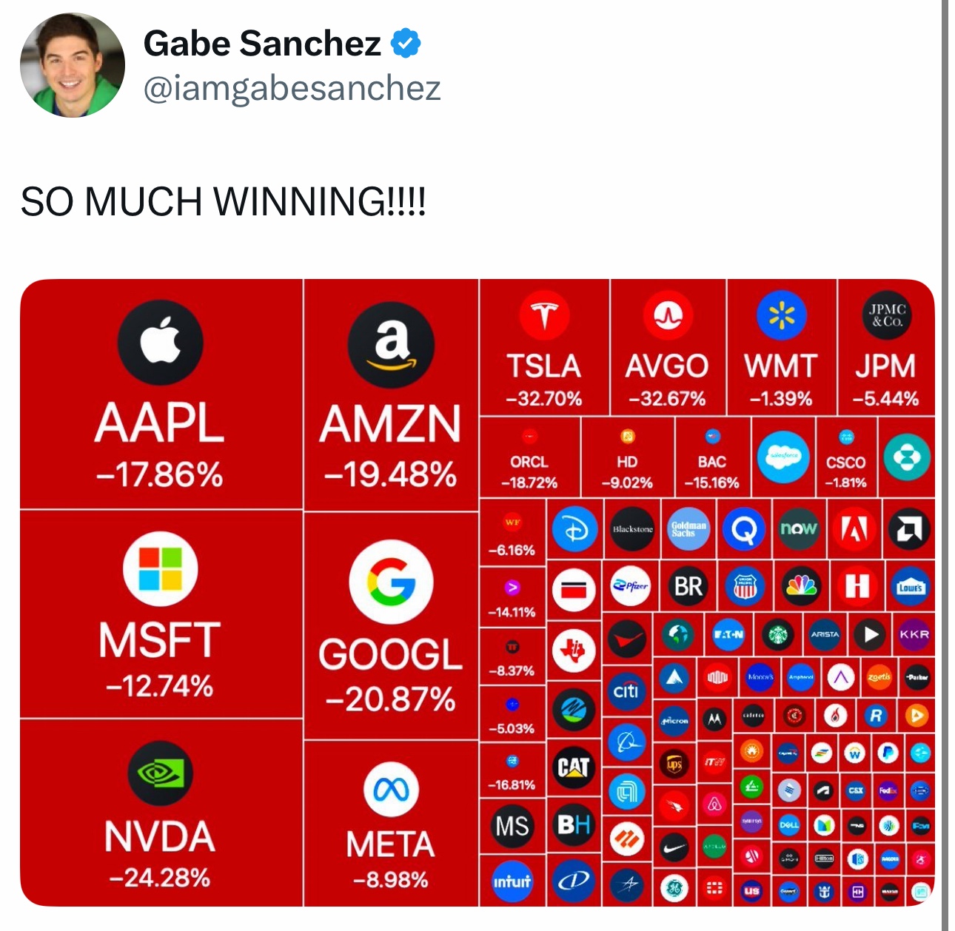
Task: Click Gabe Sanchez's profile avatar
Action: [x=73, y=65]
